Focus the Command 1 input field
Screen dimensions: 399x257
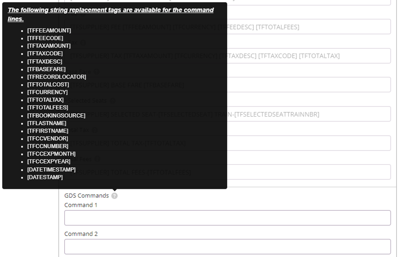pyautogui.click(x=228, y=218)
